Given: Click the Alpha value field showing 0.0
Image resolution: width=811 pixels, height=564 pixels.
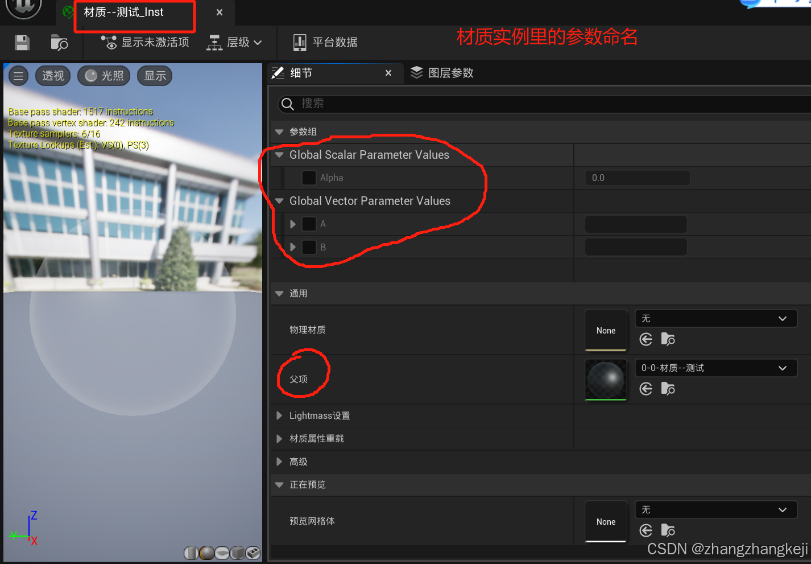Looking at the screenshot, I should (638, 178).
